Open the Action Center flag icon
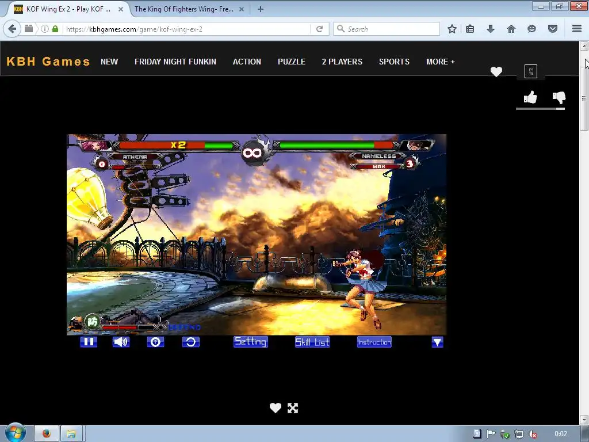This screenshot has width=589, height=442. pyautogui.click(x=491, y=434)
